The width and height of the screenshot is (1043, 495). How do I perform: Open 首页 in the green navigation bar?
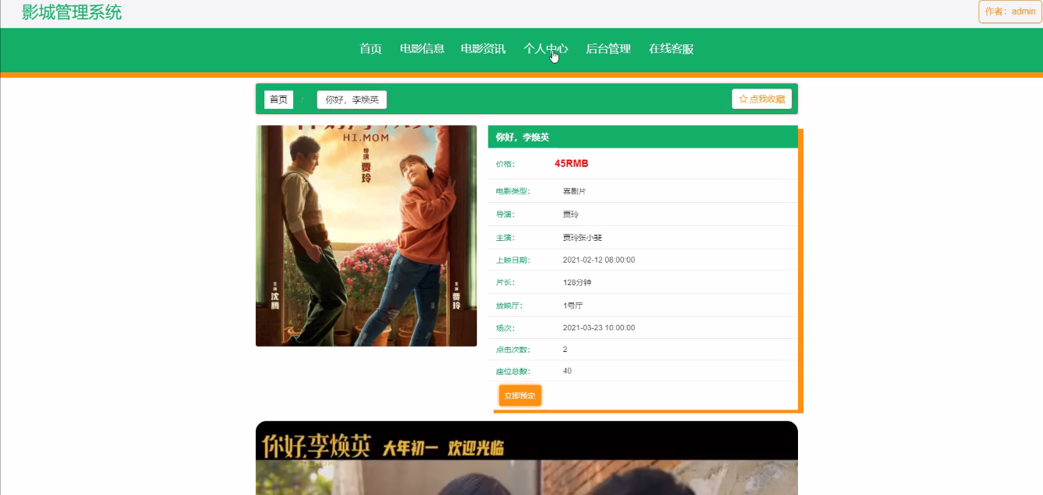tap(370, 49)
